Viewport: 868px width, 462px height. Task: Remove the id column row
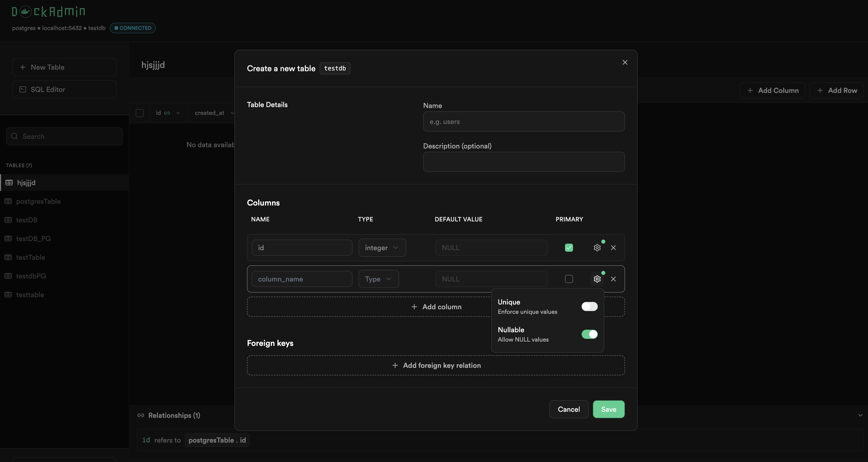point(613,248)
